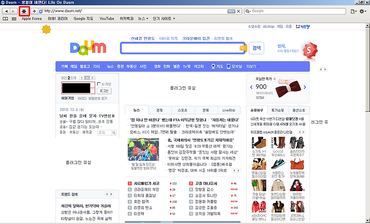Go to 메일 in navigation bar
Screen dimensions: 370x224
coord(74,66)
